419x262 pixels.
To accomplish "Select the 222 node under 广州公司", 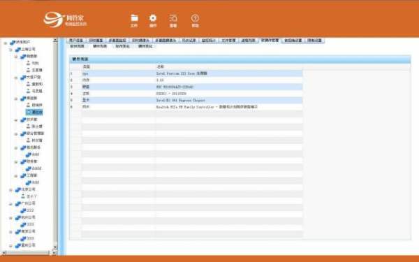I will pyautogui.click(x=30, y=211).
